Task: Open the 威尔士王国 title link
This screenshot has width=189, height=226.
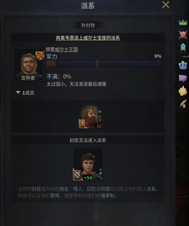Action: point(66,50)
